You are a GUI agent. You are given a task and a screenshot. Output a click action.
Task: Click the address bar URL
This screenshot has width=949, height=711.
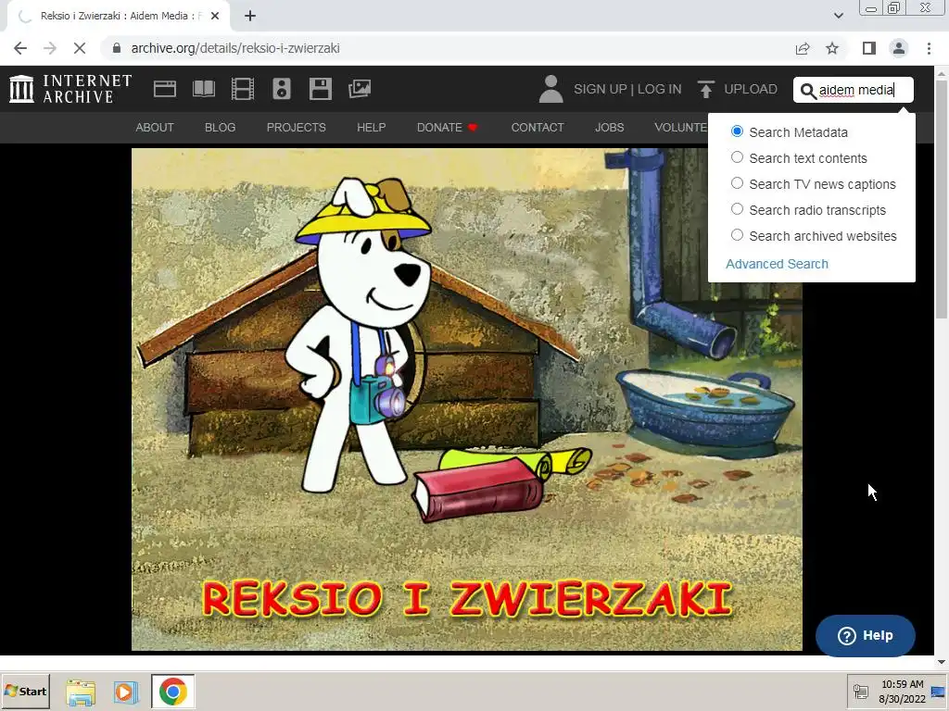point(234,48)
